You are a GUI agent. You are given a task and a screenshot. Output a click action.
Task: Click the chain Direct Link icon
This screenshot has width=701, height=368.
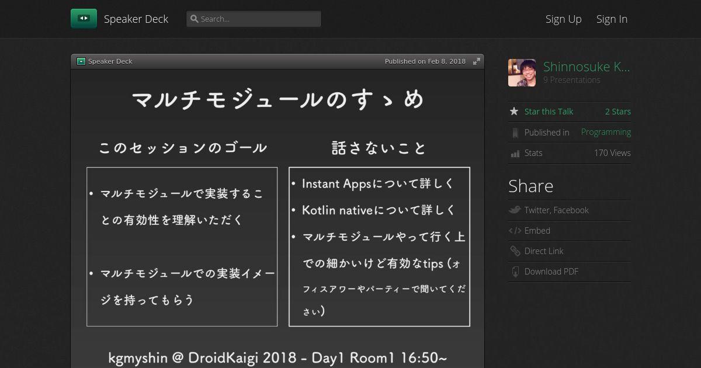point(515,251)
